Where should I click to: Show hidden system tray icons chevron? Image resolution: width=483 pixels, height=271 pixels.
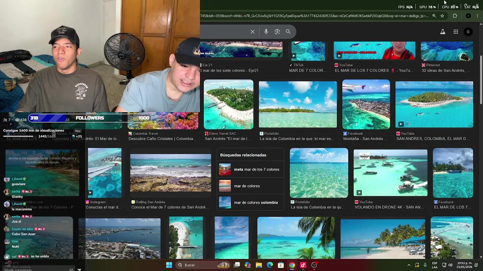point(409,265)
